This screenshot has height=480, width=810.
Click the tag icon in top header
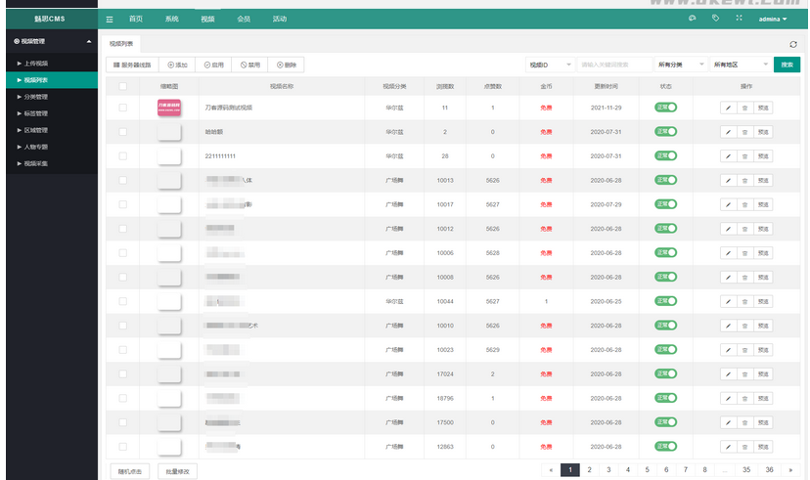[x=715, y=19]
